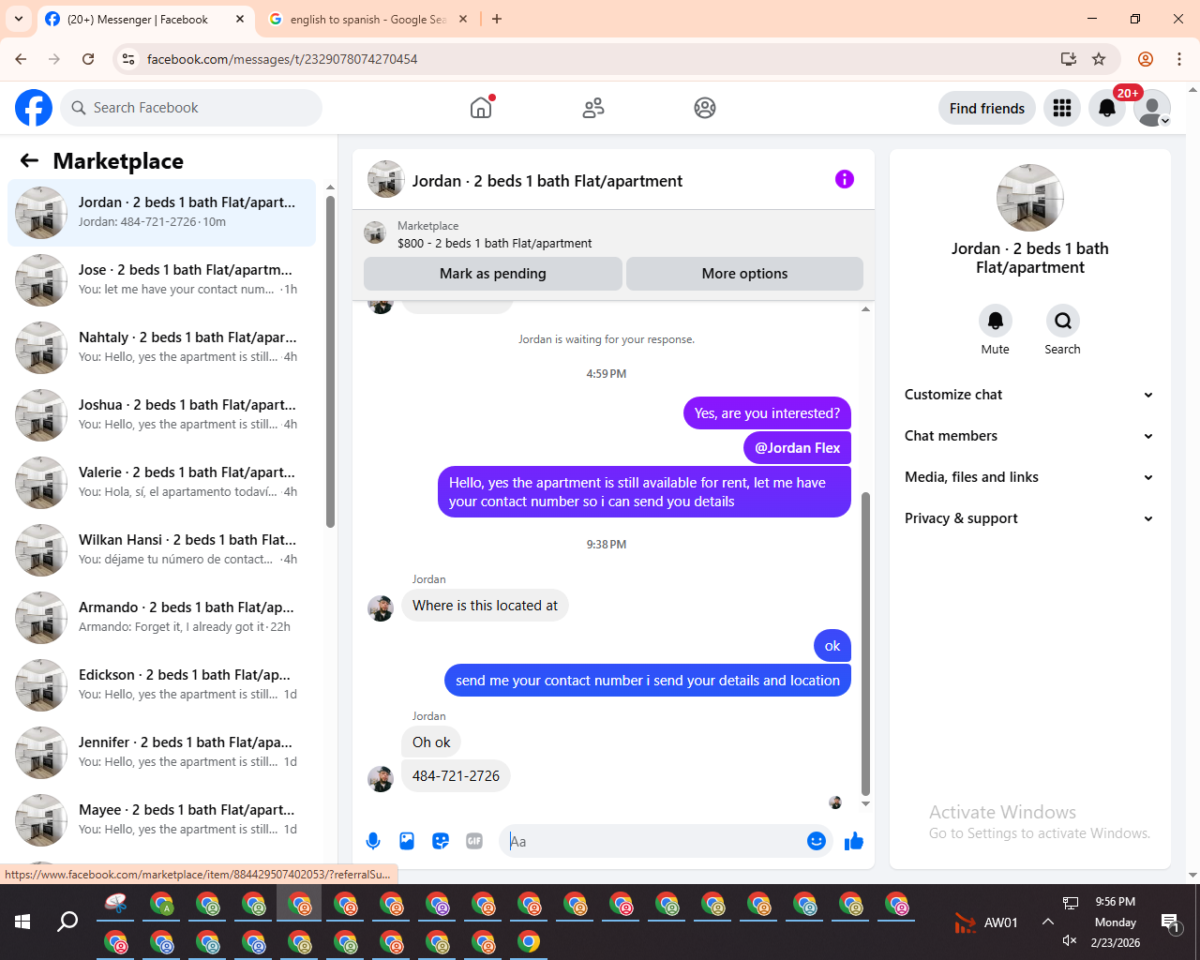Open the Groups icon in top navigation
The image size is (1200, 960).
705,108
